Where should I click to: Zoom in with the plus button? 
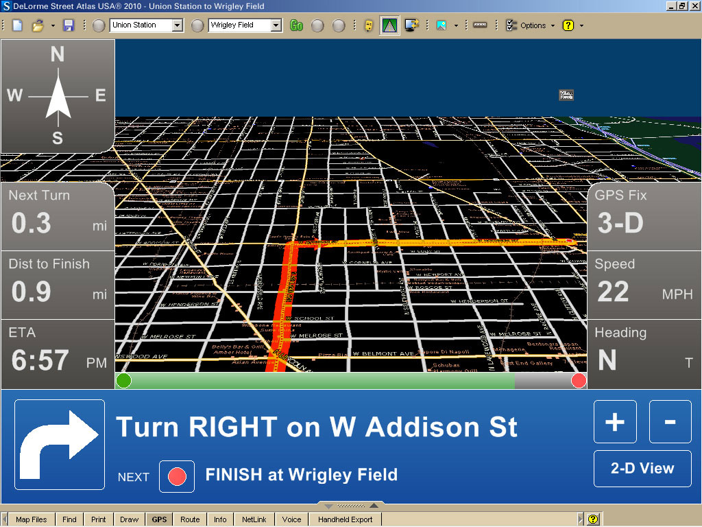pos(615,421)
